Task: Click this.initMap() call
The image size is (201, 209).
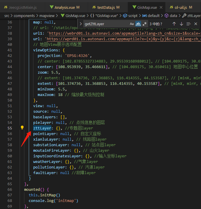Action: point(45,195)
